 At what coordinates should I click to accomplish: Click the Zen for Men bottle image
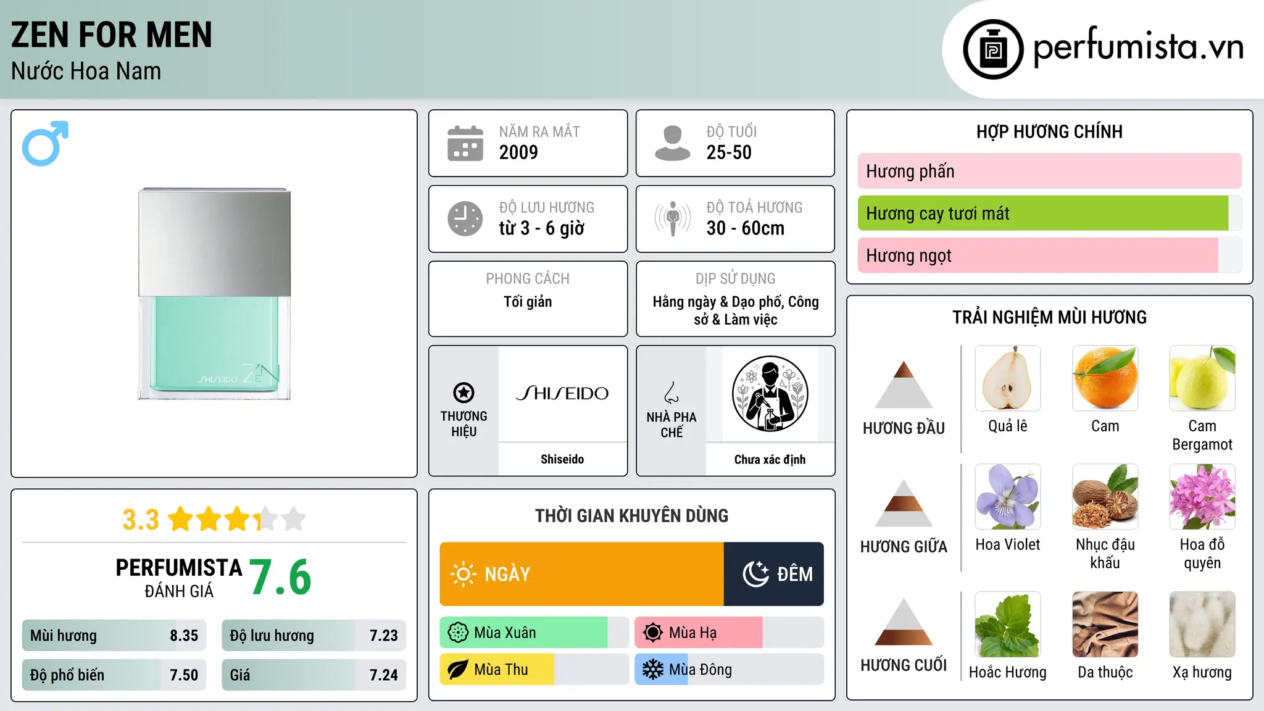click(x=214, y=294)
